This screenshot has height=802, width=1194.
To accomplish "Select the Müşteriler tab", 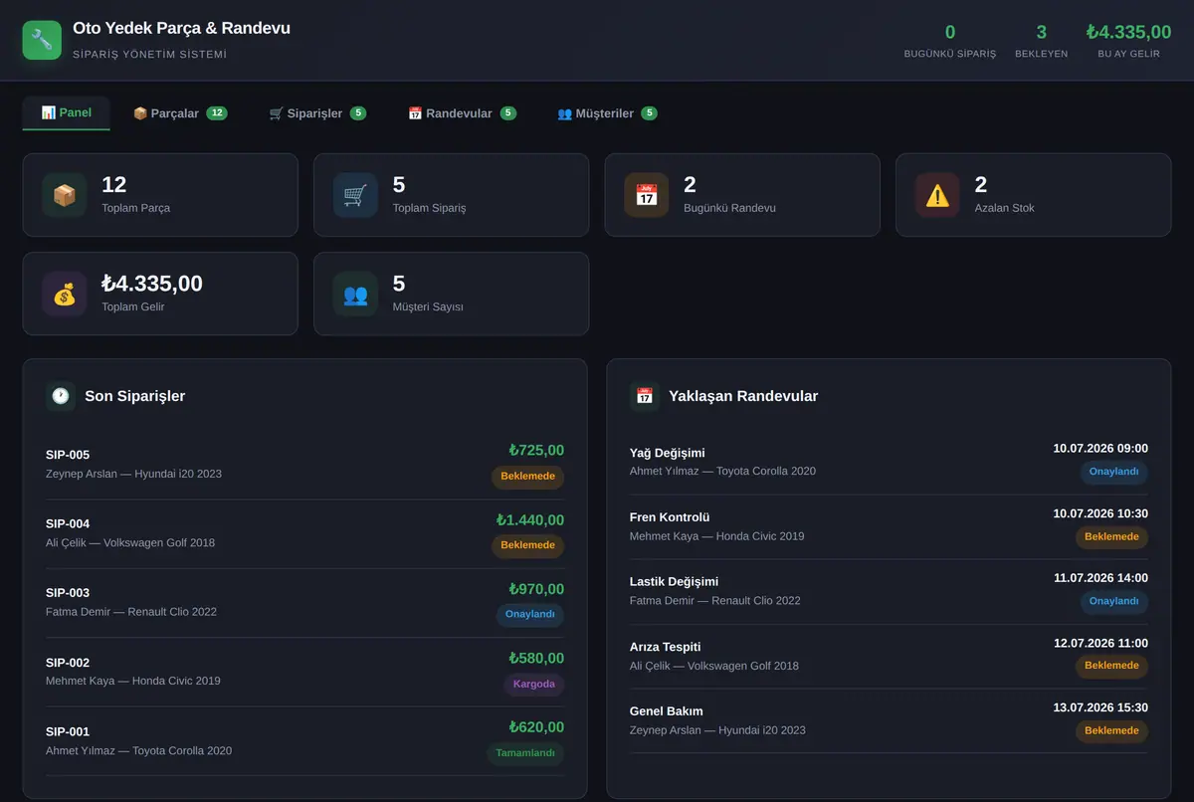I will coord(607,113).
